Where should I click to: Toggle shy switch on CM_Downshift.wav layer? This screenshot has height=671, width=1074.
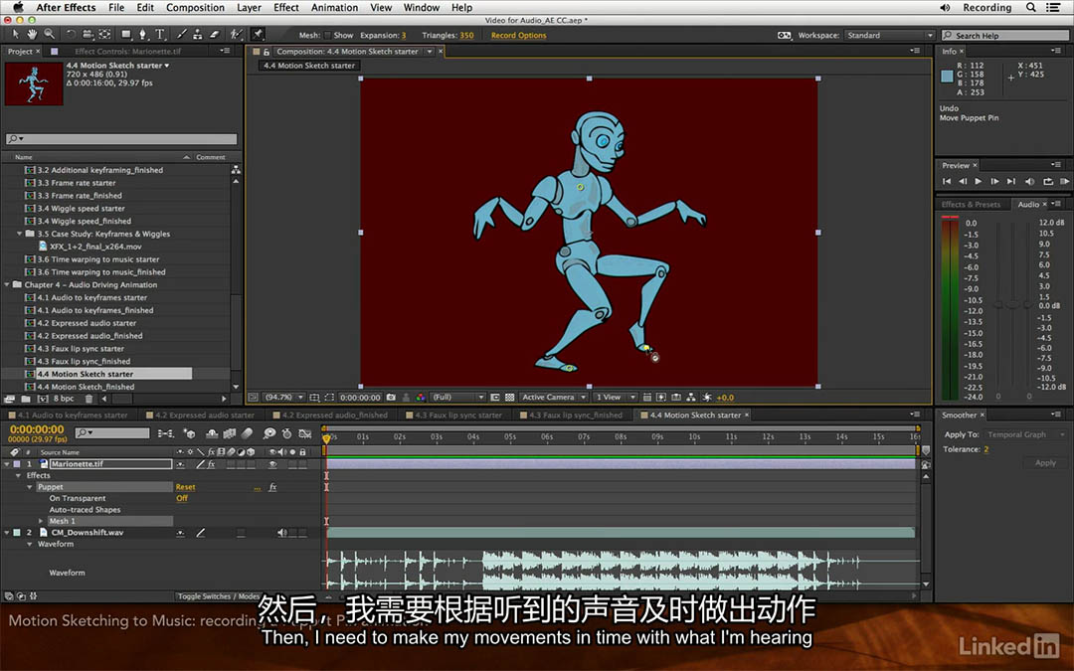pos(180,533)
